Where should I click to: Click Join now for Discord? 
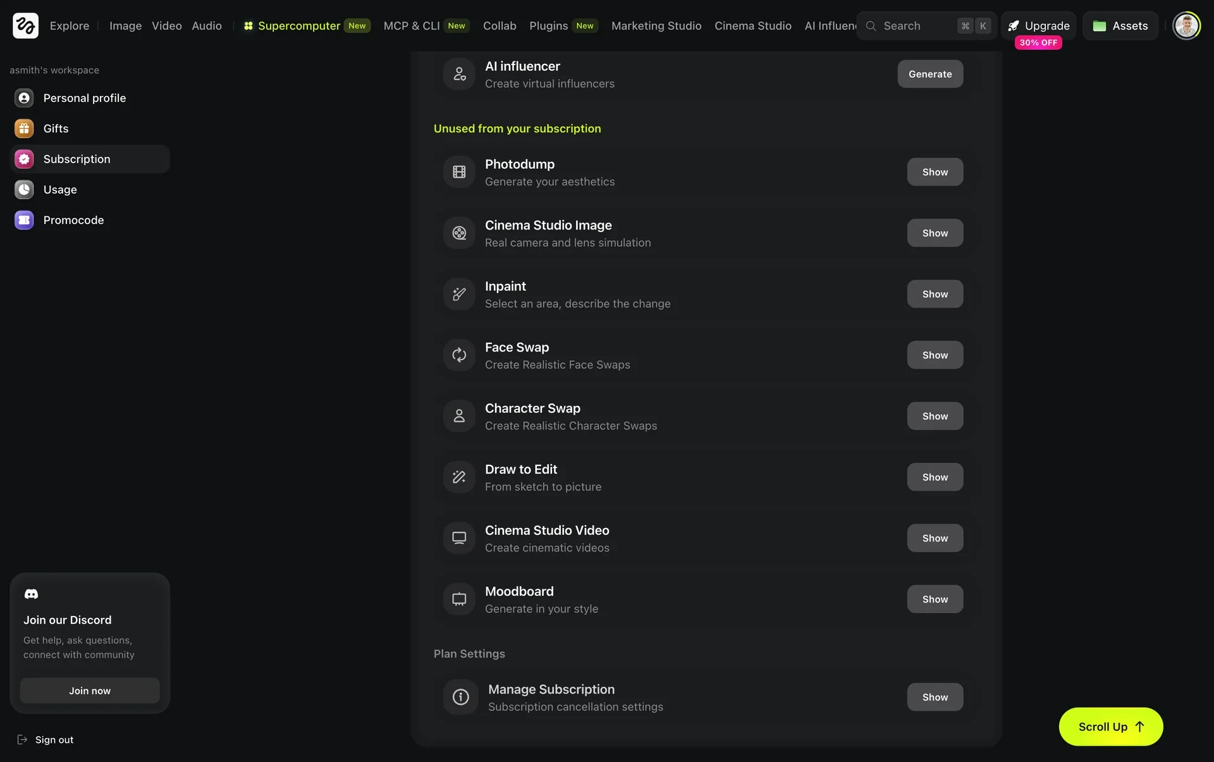click(90, 691)
